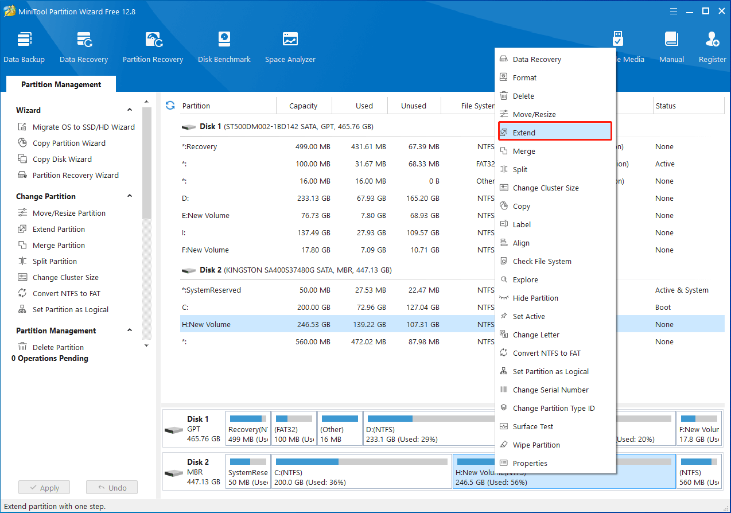Click the Capacity column header
Viewport: 731px width, 513px height.
click(x=303, y=106)
